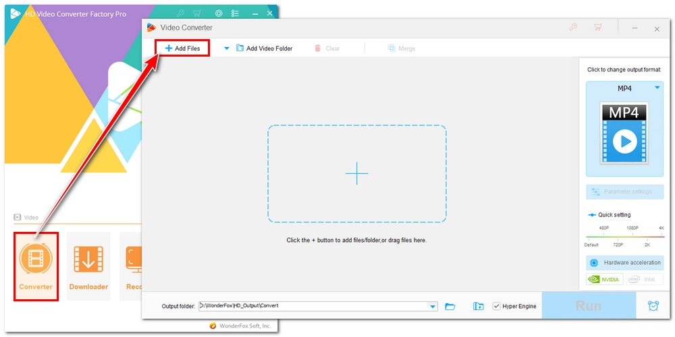Click the Merge button

tap(401, 49)
